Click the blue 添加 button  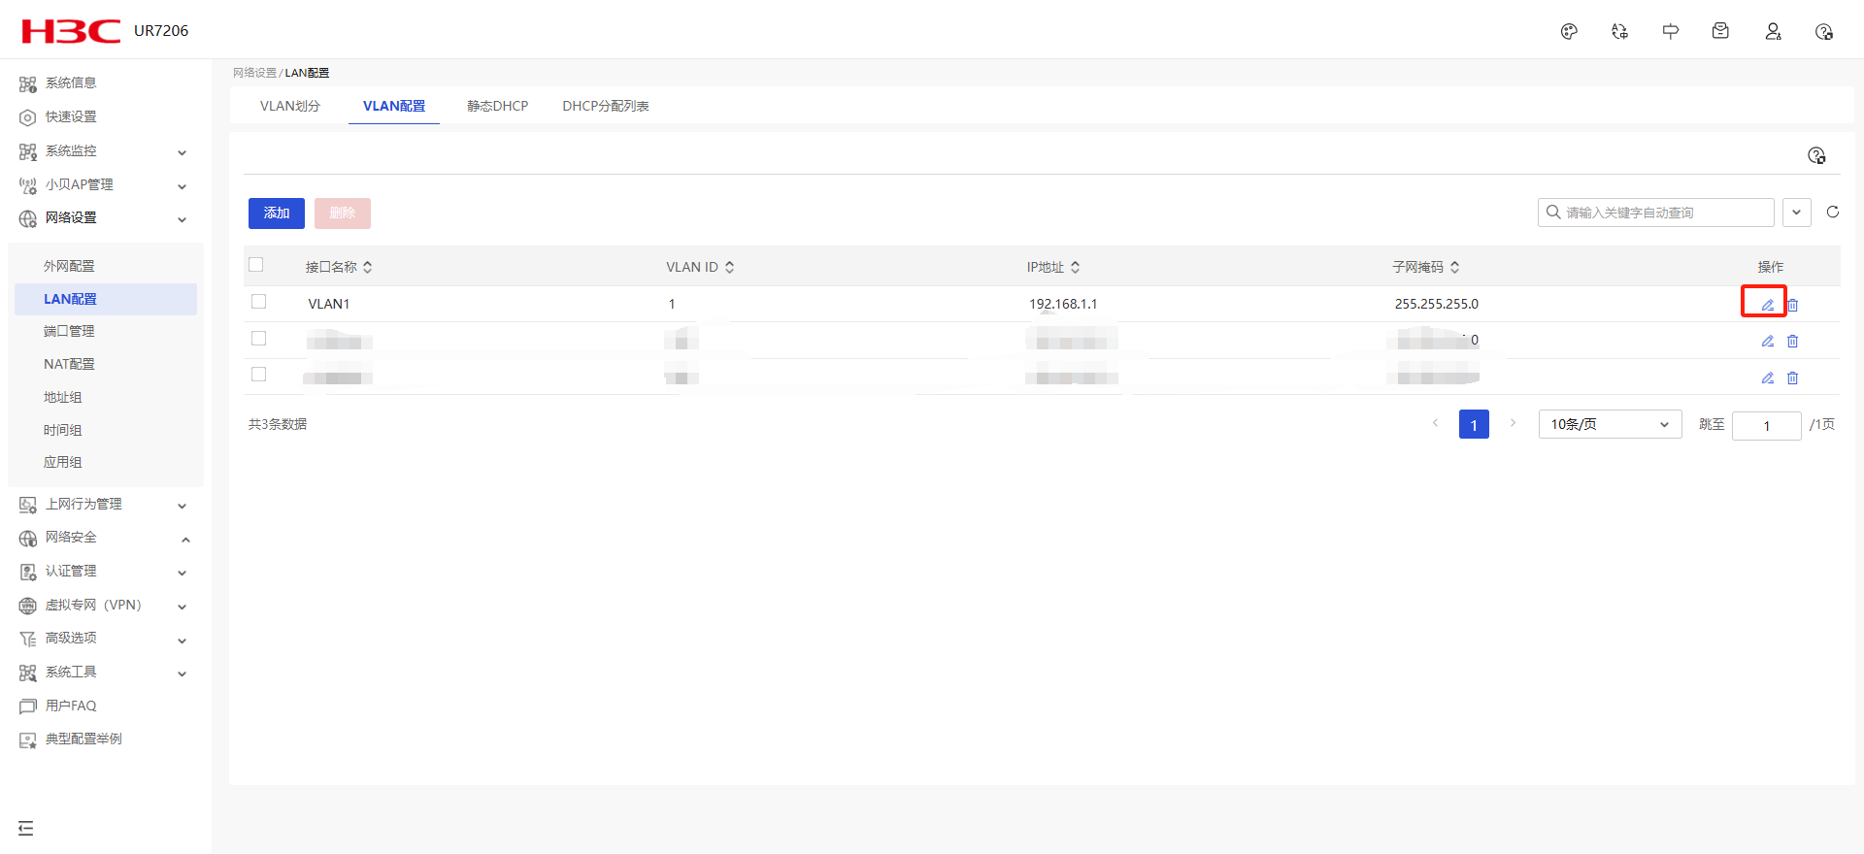(277, 213)
